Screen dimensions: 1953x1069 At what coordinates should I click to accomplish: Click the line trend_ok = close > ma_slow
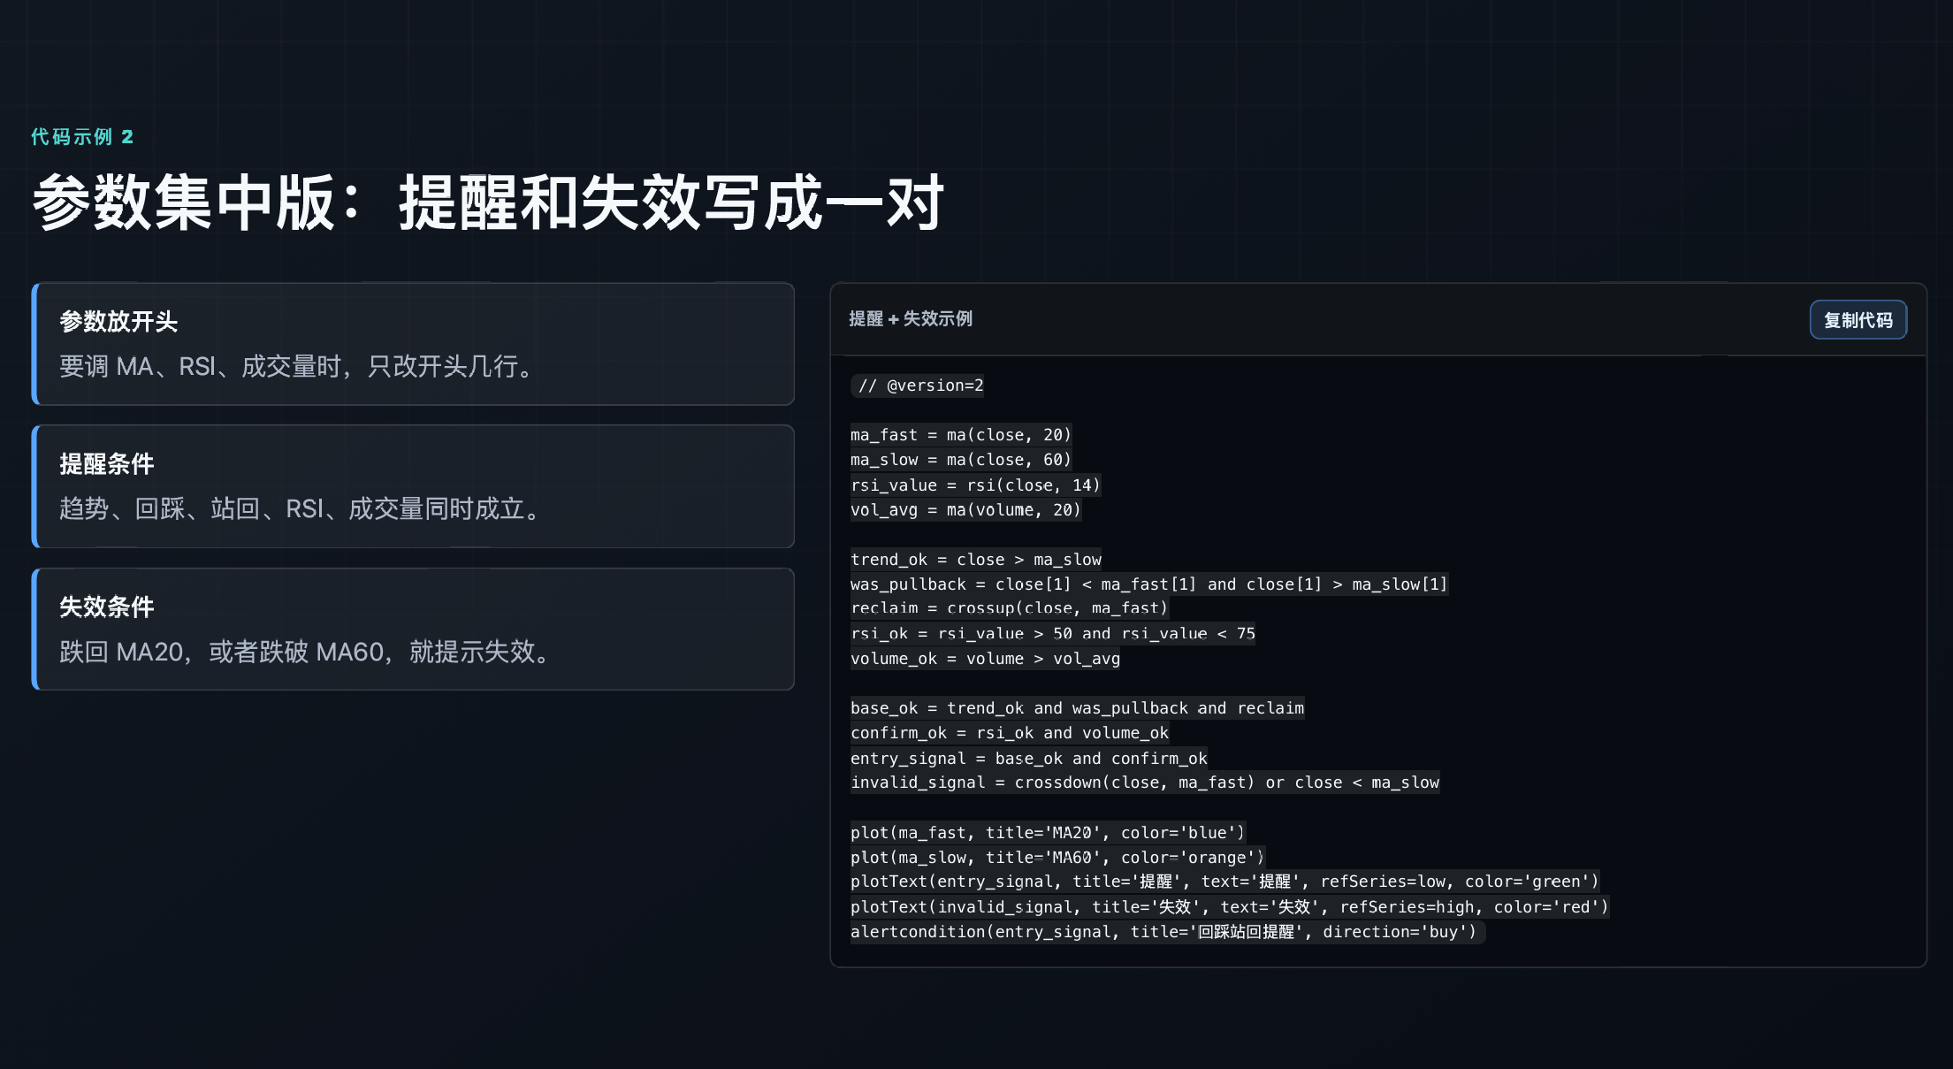click(976, 560)
